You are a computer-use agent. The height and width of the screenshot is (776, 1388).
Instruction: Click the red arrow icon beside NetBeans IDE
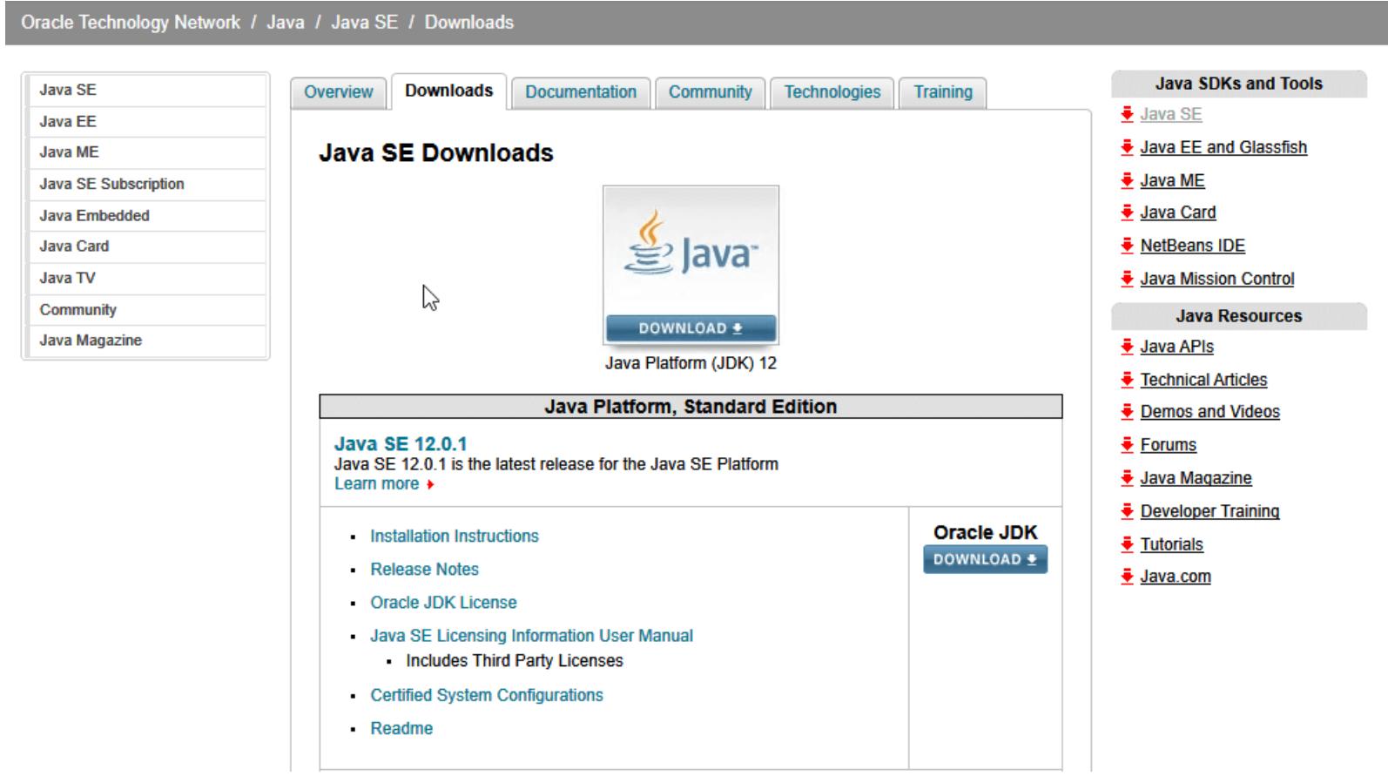tap(1128, 246)
